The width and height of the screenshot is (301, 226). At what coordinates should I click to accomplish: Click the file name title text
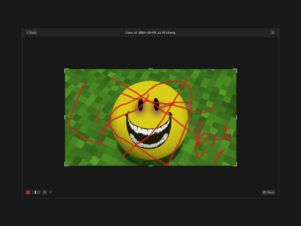click(150, 33)
